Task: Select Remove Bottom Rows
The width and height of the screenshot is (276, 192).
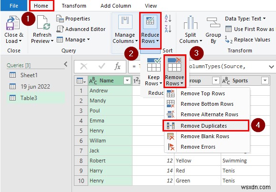Action: (x=207, y=104)
